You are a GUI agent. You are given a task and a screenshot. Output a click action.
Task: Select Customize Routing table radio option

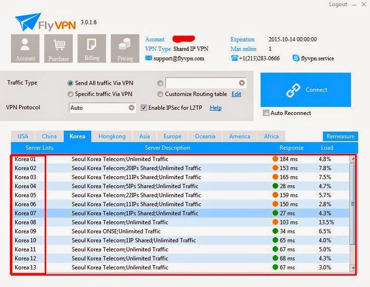tap(160, 94)
